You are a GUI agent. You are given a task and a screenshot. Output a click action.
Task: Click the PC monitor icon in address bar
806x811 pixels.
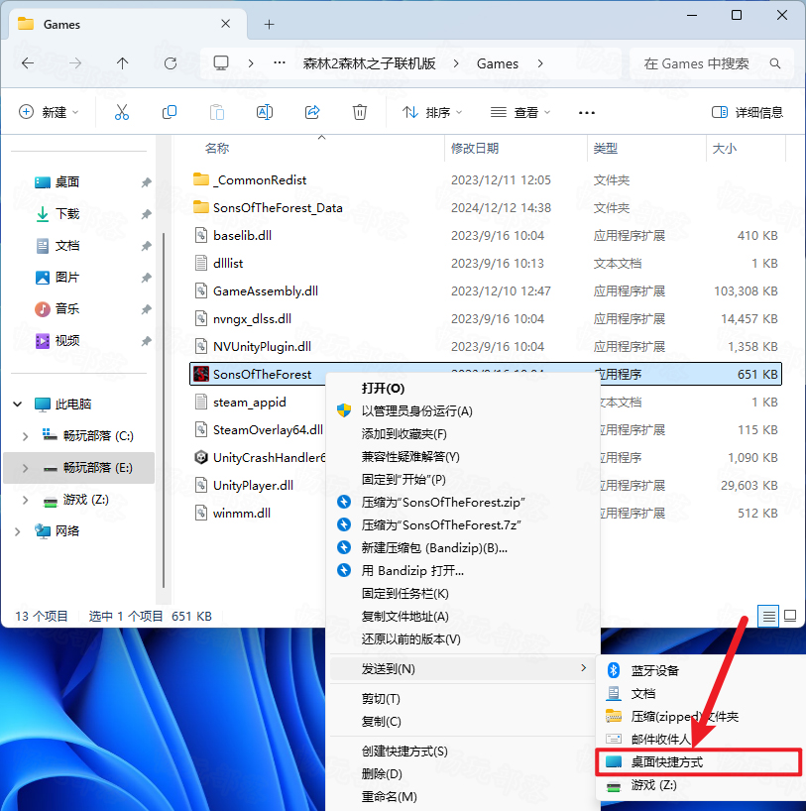[x=221, y=63]
